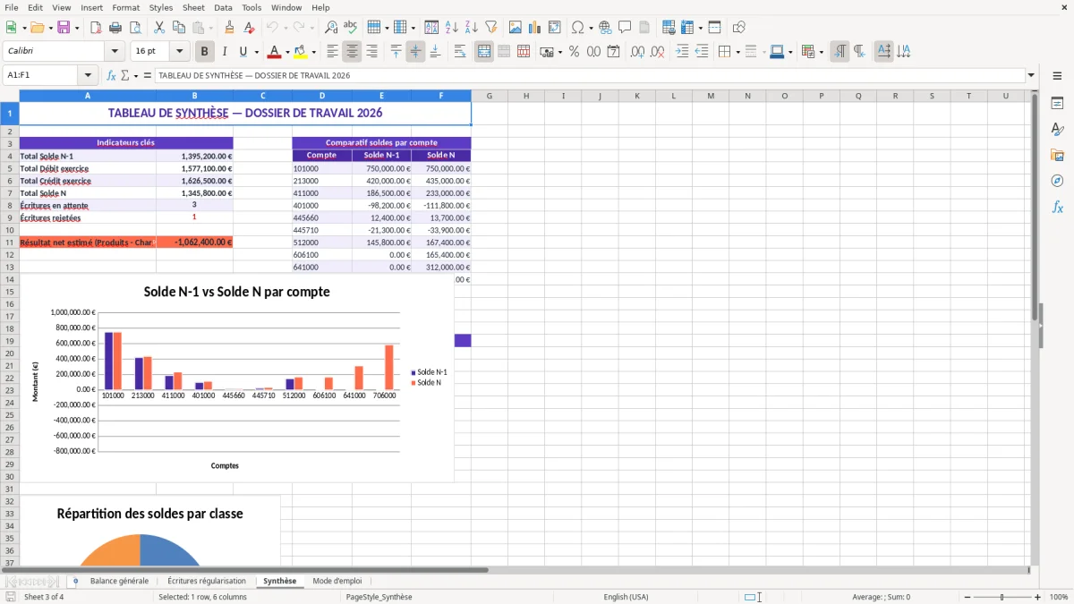Insert a hyperlink
Viewport: 1074px width, 604px height.
[606, 28]
